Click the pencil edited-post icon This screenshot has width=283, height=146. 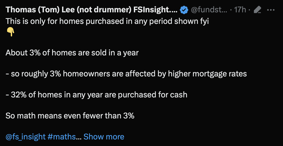click(257, 10)
